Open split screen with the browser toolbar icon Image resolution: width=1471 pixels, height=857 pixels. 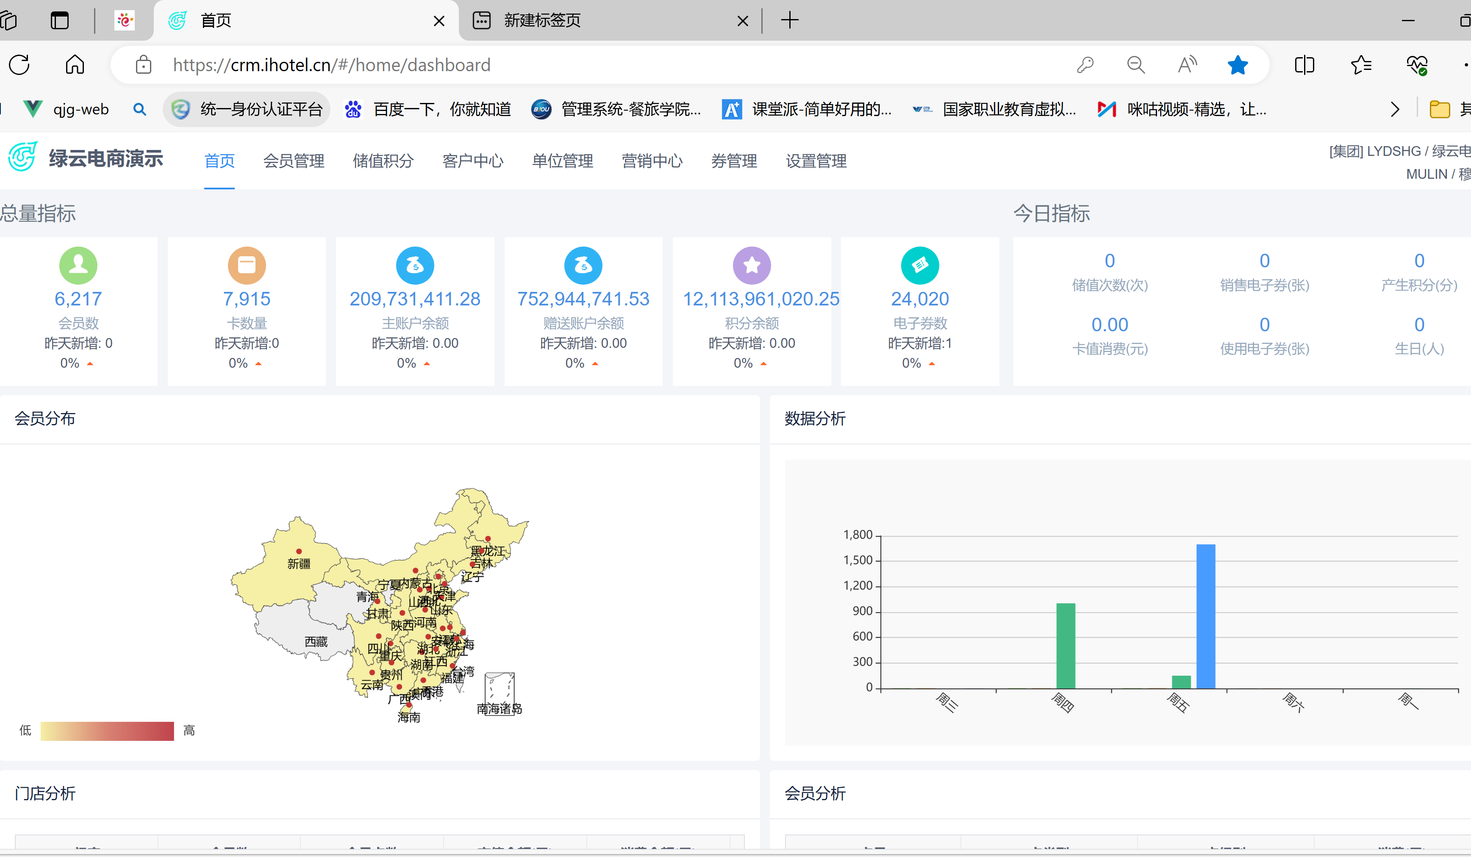point(1305,65)
